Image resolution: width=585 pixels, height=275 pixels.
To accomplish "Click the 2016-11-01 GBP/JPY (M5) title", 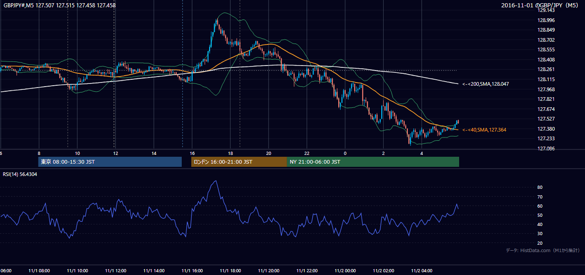I will click(541, 5).
